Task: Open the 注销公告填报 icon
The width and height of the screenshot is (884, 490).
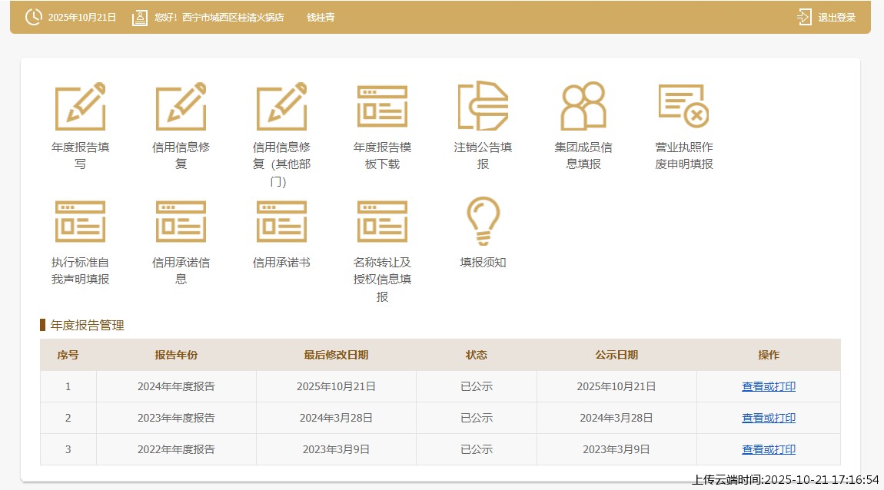Action: click(x=483, y=107)
